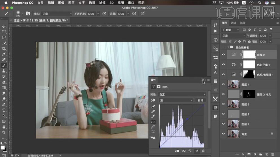Screen dimensions: 280x157
Task: Hide the 色彩平衡 1 layer
Action: point(223,65)
